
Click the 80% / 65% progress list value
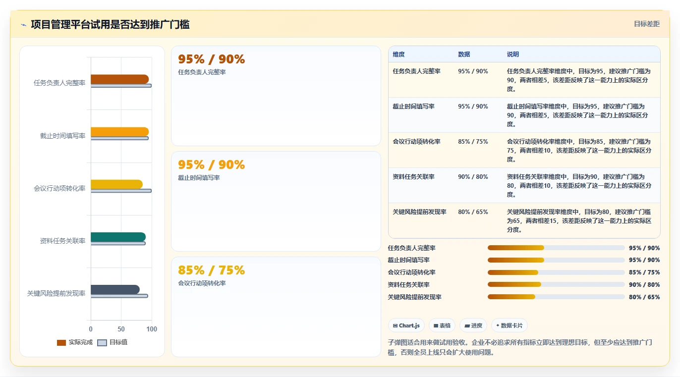point(644,297)
